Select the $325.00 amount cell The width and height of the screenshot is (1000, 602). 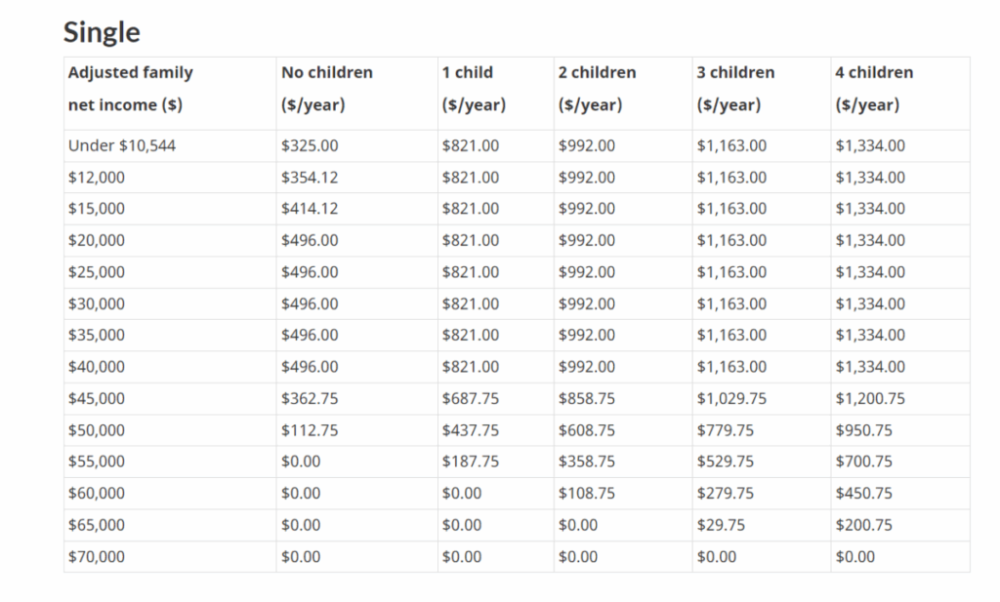pyautogui.click(x=310, y=145)
